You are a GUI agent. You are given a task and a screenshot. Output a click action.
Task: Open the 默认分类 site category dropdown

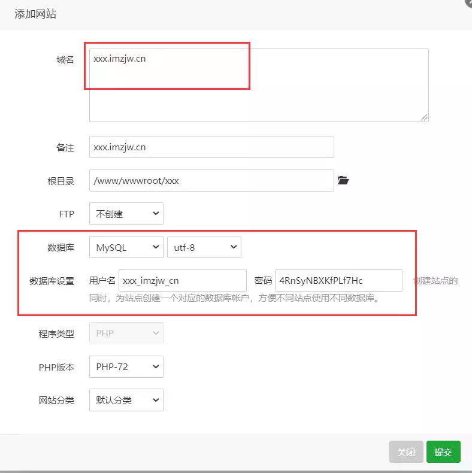coord(126,400)
